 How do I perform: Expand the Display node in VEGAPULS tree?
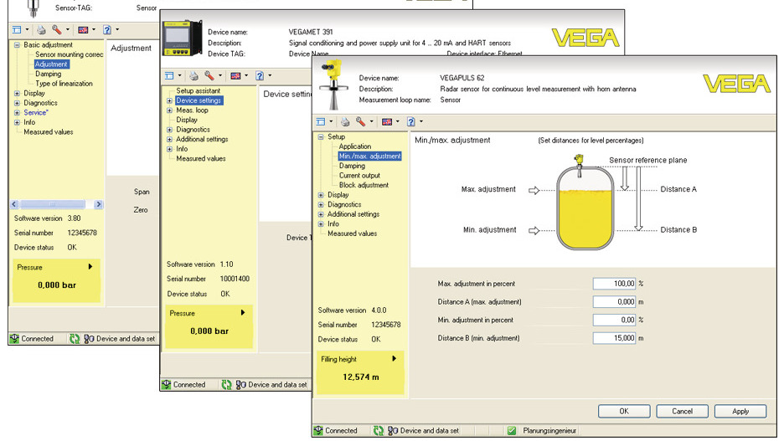point(321,195)
